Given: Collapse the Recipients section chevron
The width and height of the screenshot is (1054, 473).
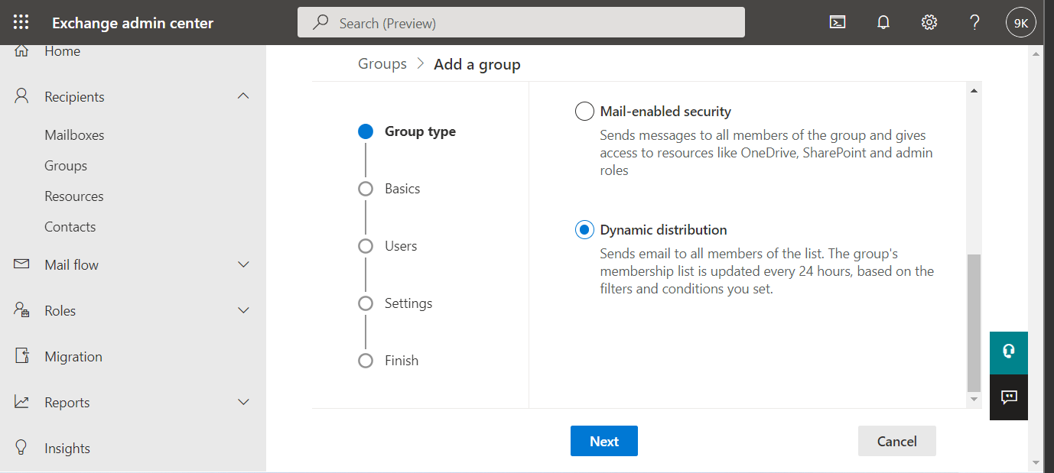Looking at the screenshot, I should (x=243, y=96).
